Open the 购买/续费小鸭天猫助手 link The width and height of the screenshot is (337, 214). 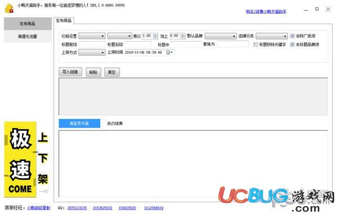(x=266, y=11)
